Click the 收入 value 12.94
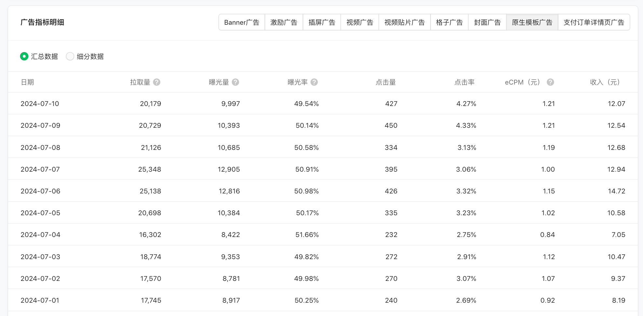643x316 pixels. click(x=616, y=169)
